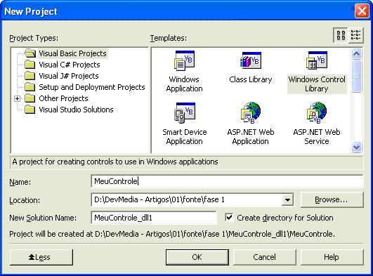
Task: Click the Visual J# Projects folder icon
Action: (30, 76)
